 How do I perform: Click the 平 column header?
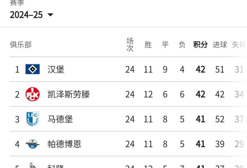(165, 45)
